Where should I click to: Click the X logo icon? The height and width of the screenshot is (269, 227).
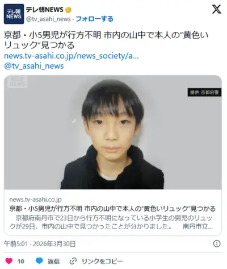tap(216, 9)
